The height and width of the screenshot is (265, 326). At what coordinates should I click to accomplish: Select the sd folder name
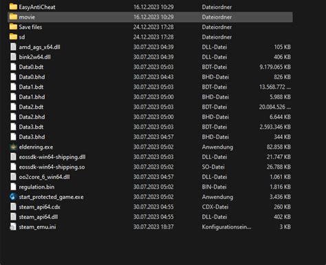tap(22, 37)
